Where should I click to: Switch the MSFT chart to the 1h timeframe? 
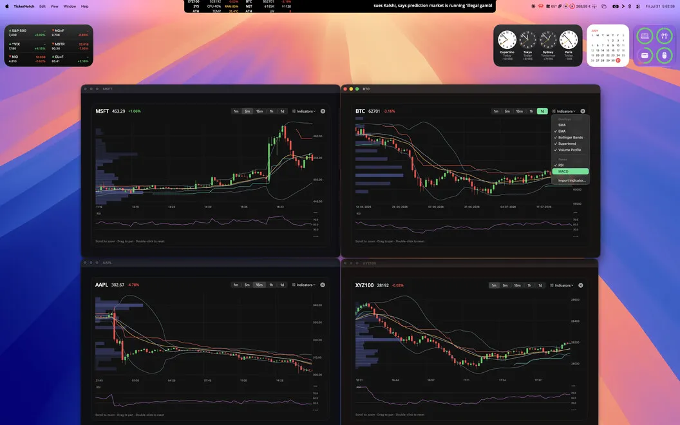[272, 111]
